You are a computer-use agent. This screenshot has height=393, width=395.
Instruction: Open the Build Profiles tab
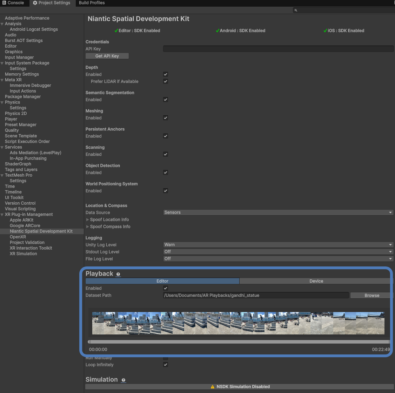(92, 3)
